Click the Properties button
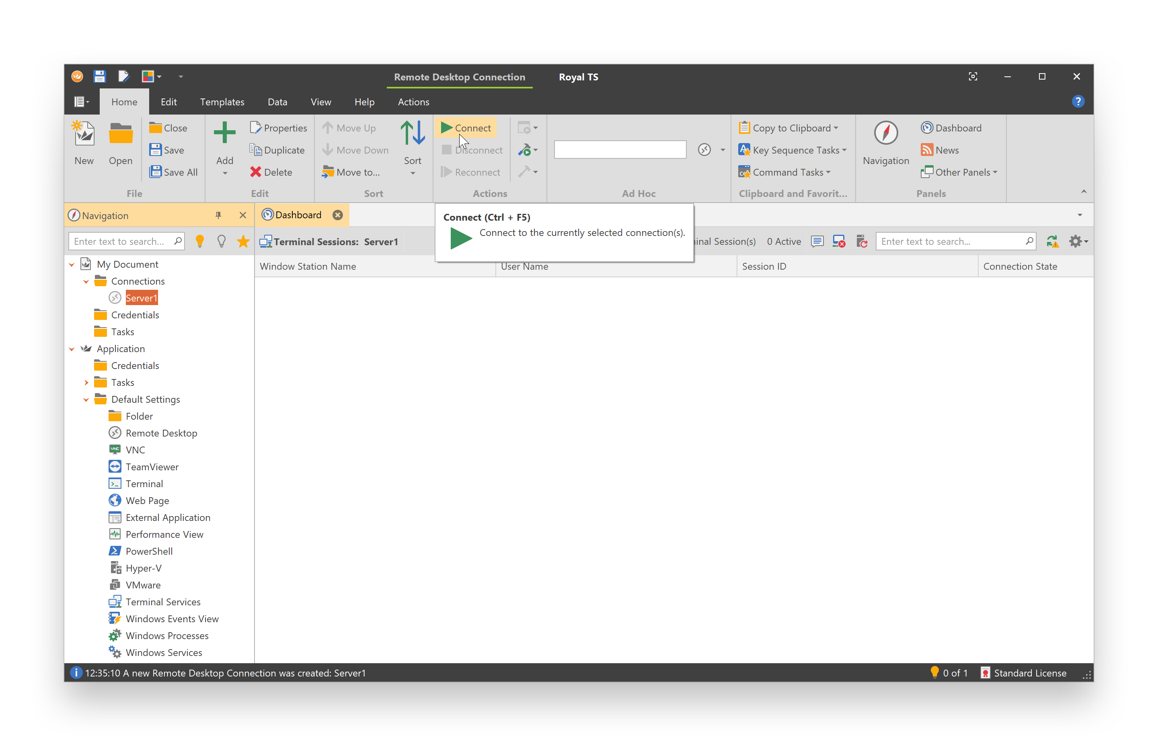 point(279,128)
